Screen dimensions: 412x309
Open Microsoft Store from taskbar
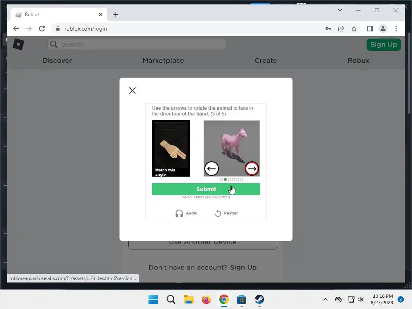[241, 299]
